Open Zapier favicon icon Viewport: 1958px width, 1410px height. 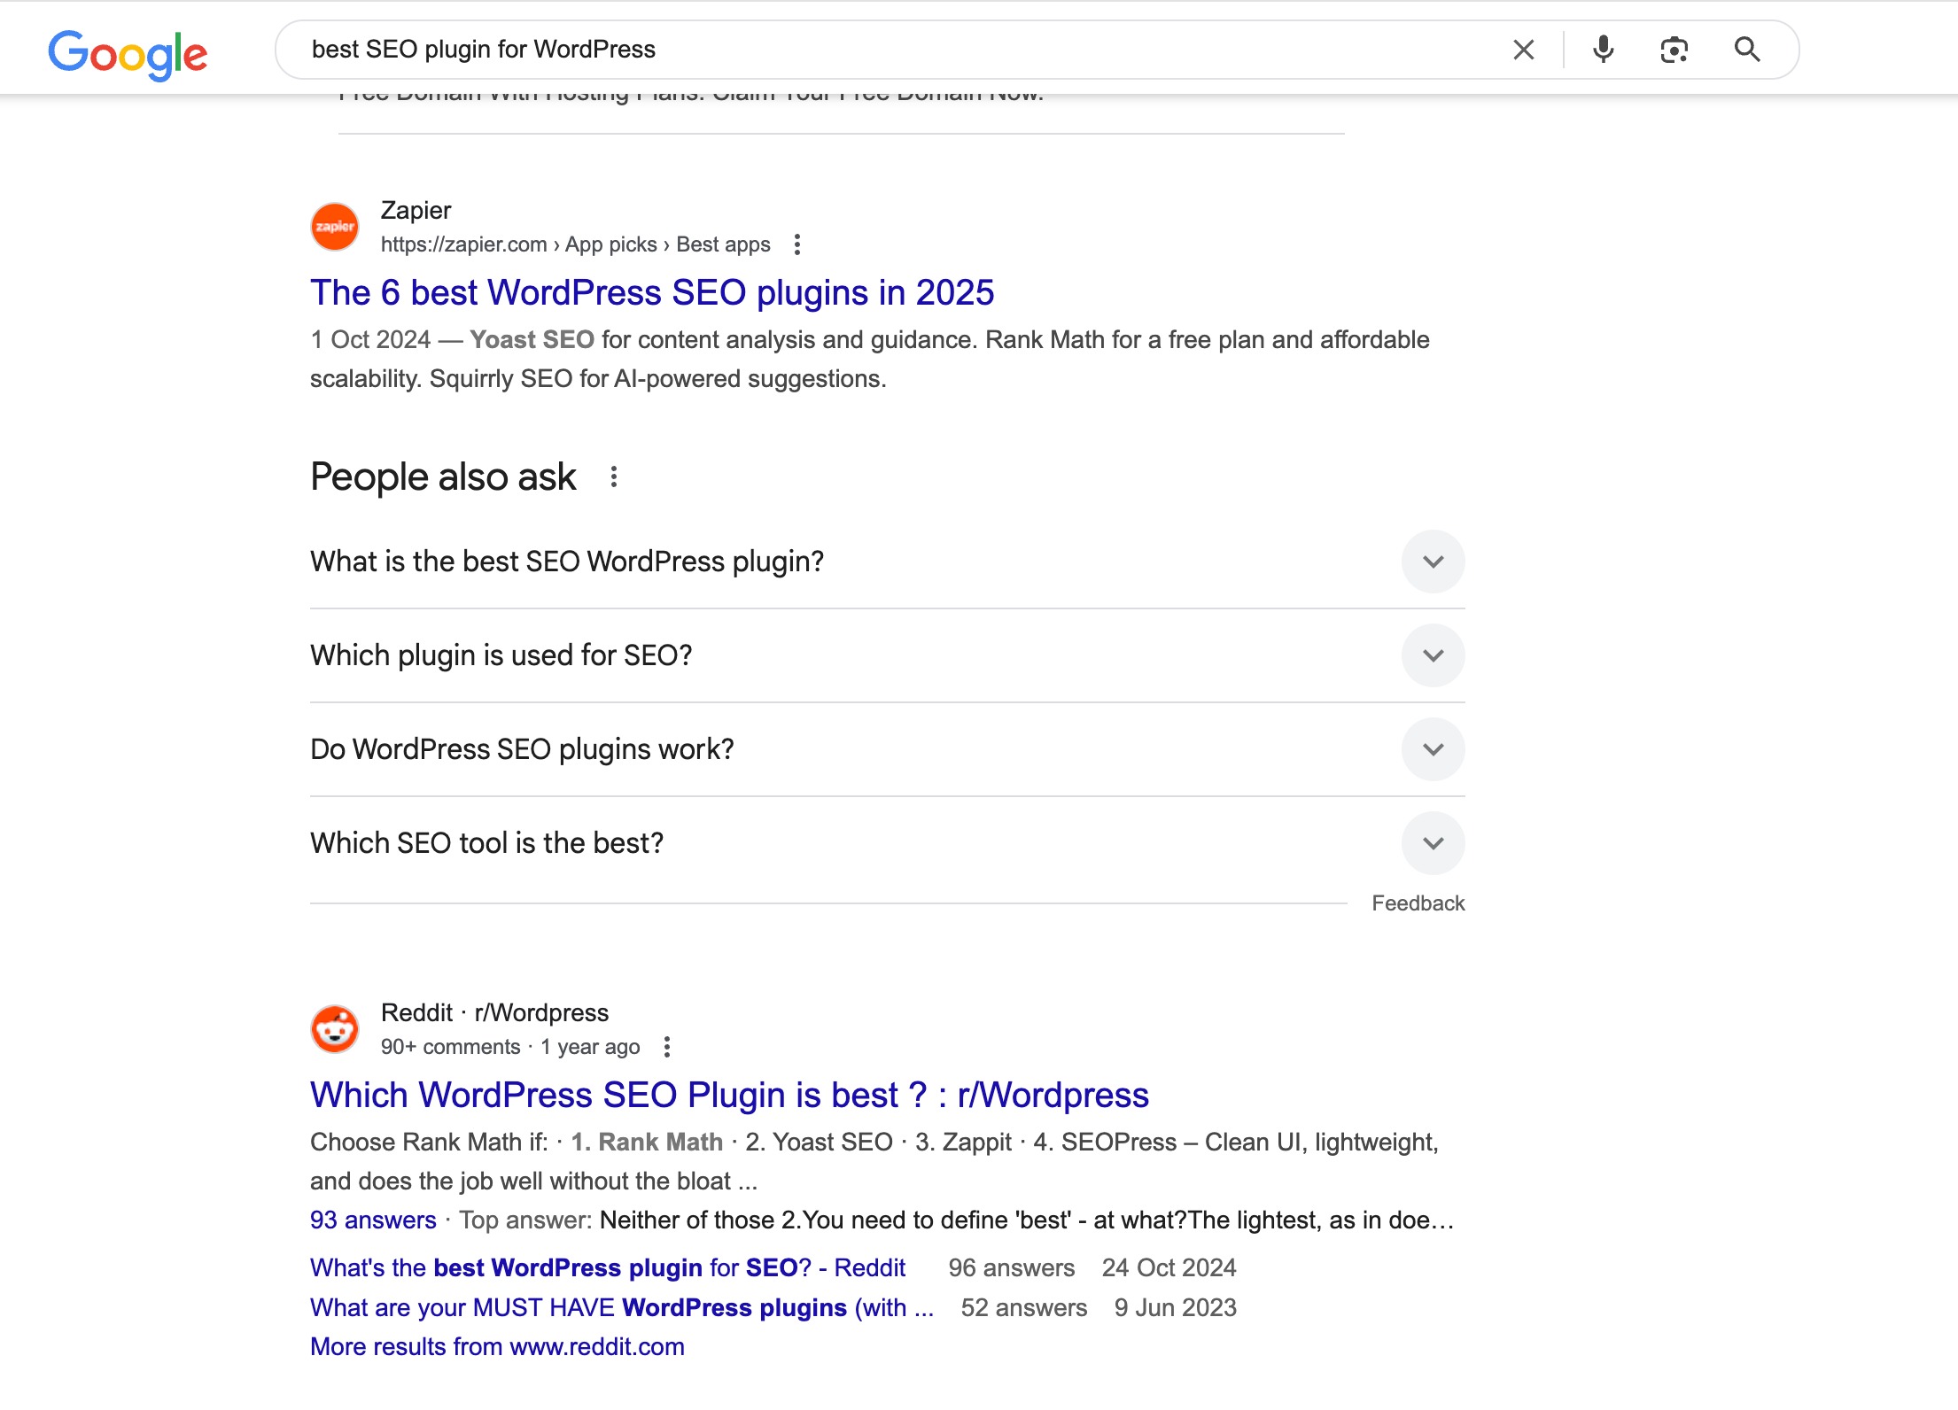point(335,227)
